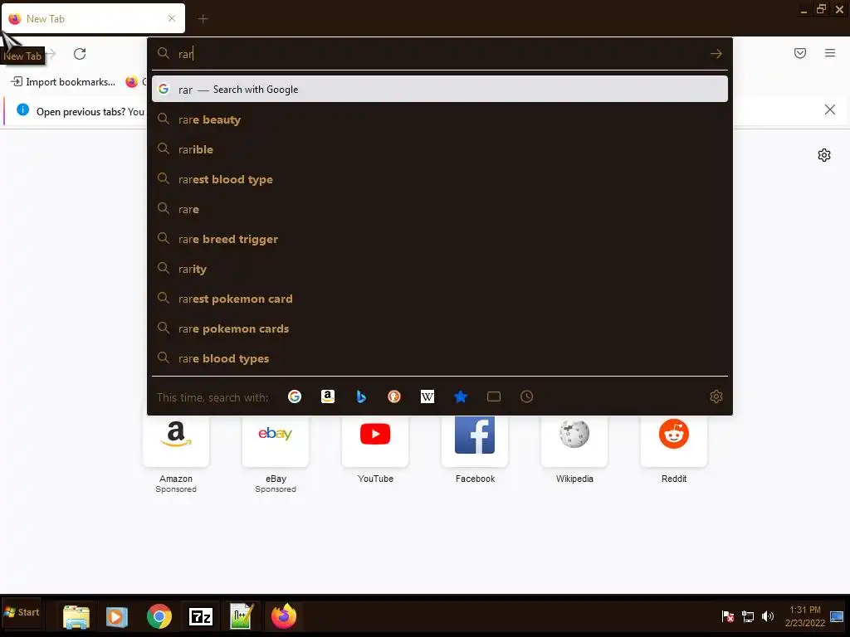
Task: Open a new tab with plus button
Action: click(203, 19)
